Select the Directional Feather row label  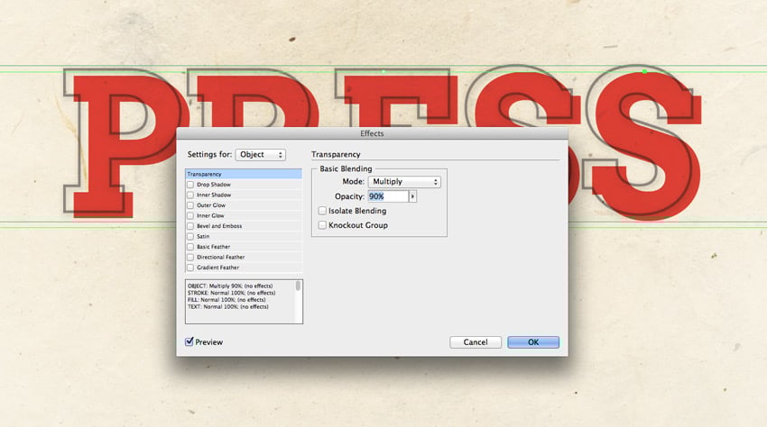tap(220, 257)
